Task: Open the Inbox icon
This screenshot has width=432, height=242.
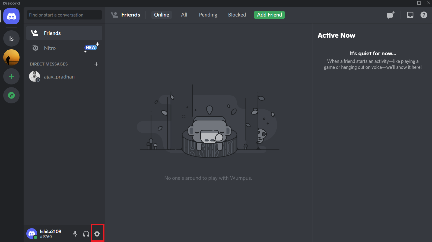Action: (x=410, y=15)
